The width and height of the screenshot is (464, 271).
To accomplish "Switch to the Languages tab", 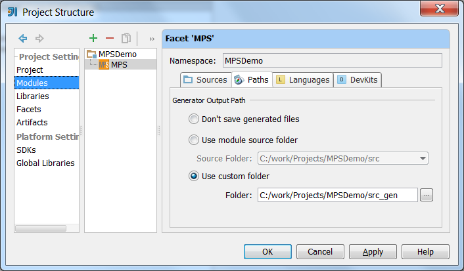I will 303,80.
